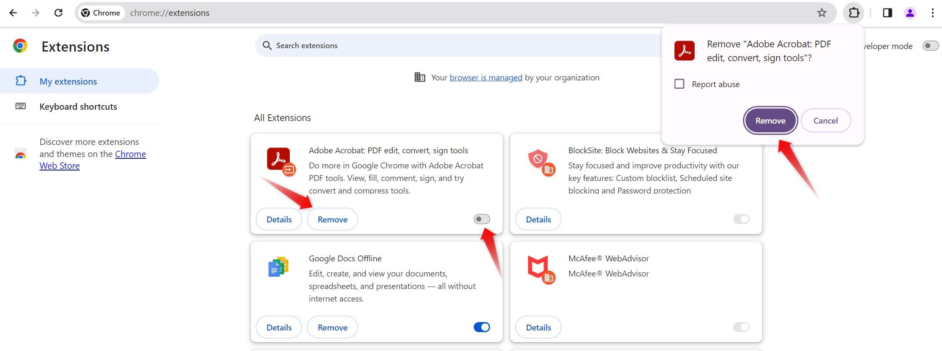Toggle the BlockSite extension switch
942x351 pixels.
(741, 219)
